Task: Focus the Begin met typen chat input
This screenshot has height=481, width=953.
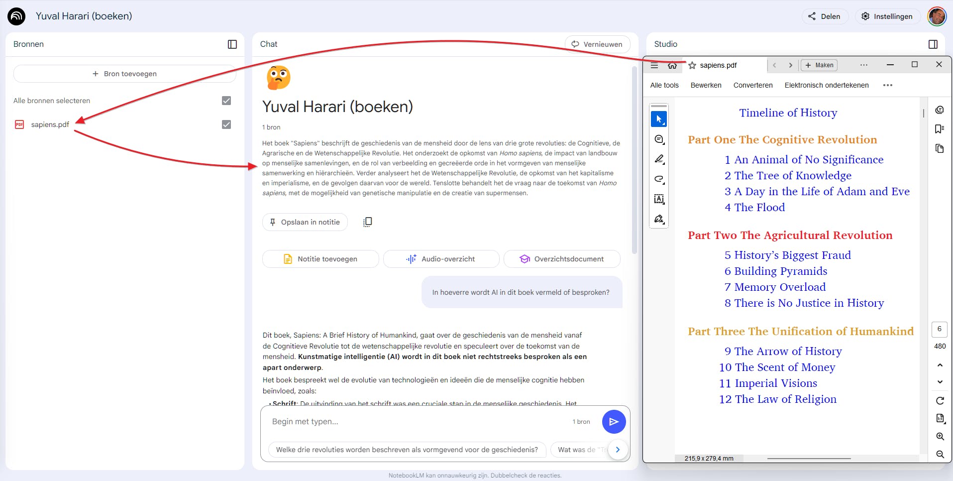Action: 418,422
